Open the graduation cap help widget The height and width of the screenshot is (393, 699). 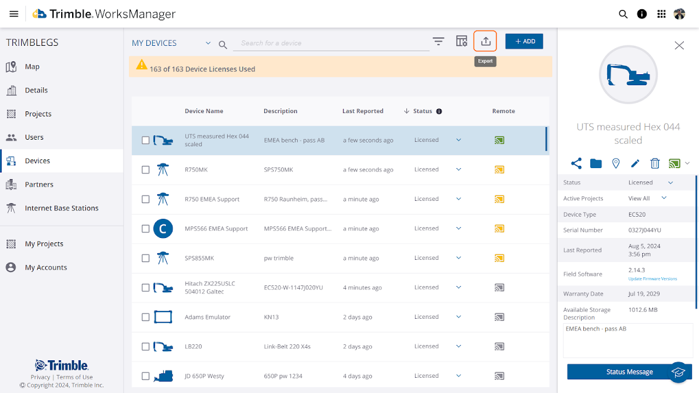tap(678, 372)
